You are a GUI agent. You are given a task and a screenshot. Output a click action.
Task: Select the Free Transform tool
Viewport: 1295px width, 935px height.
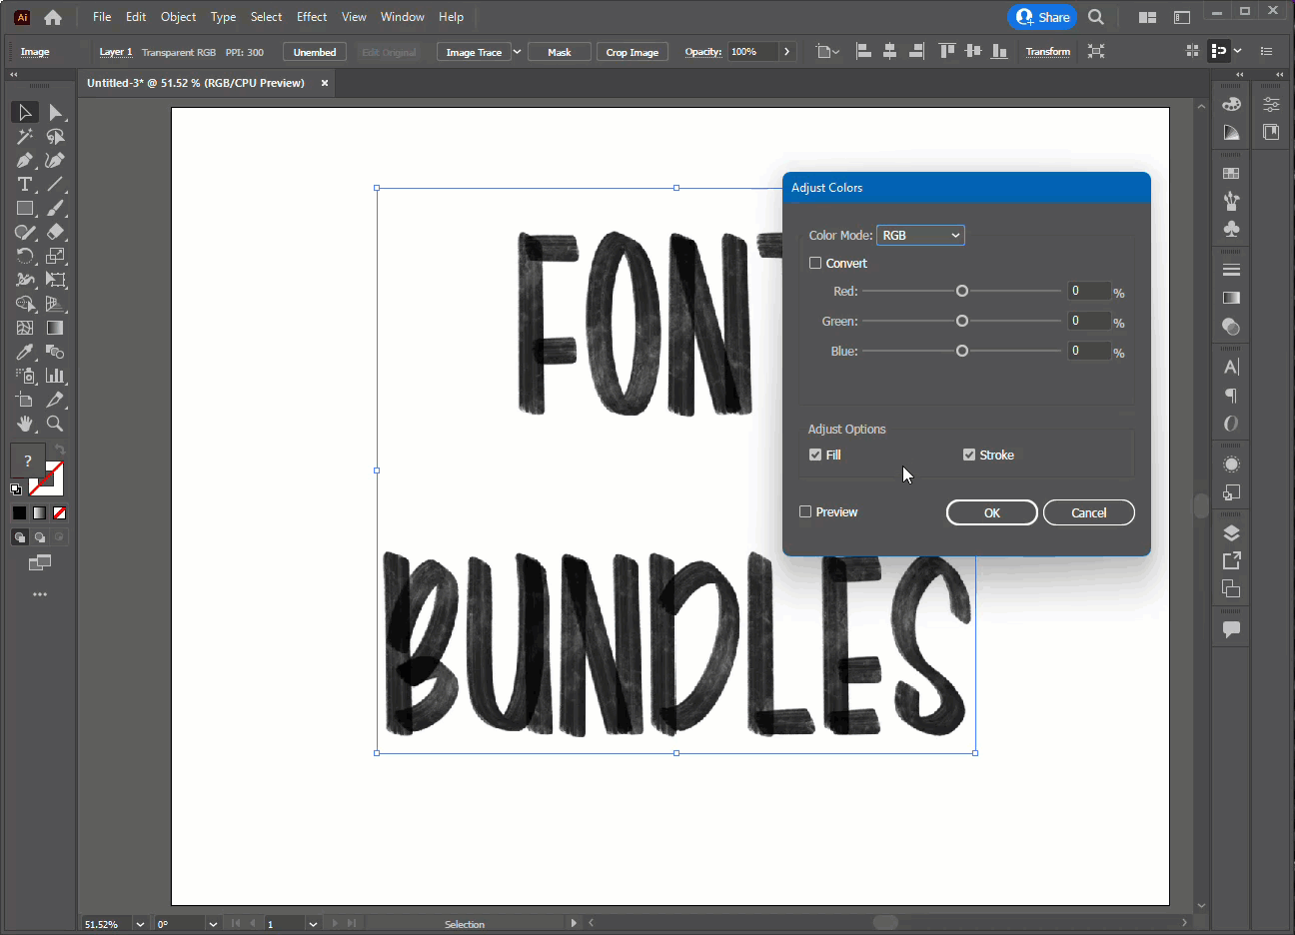tap(55, 280)
